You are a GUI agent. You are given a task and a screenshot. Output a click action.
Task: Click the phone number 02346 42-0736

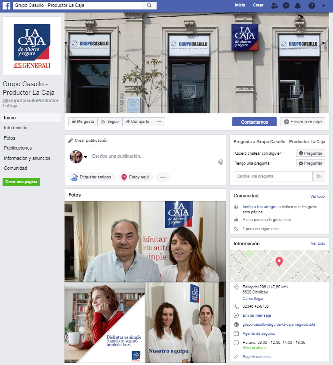click(256, 306)
